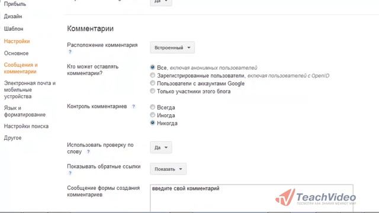Open 'Прибыль' in the sidebar
This screenshot has width=379, height=213.
pyautogui.click(x=15, y=4)
